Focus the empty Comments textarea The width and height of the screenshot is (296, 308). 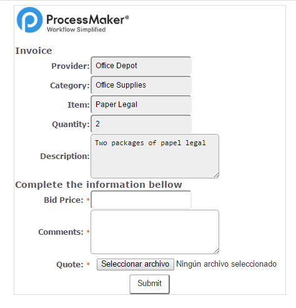point(155,232)
